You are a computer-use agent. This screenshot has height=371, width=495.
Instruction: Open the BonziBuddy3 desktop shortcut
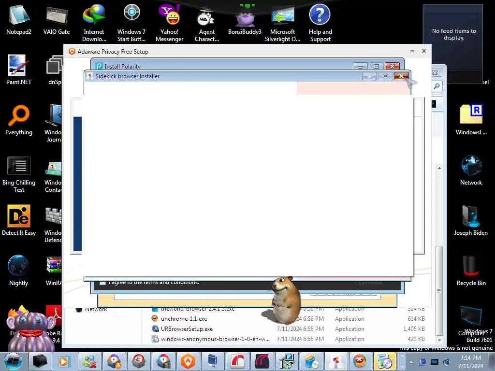[x=245, y=19]
